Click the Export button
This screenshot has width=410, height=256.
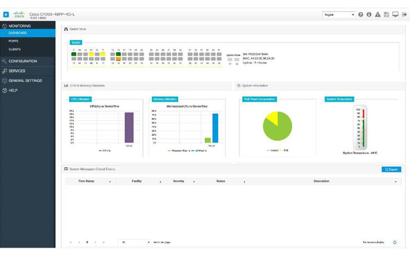coord(392,169)
